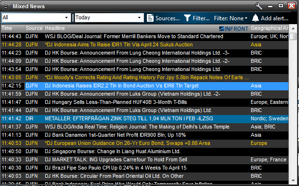299x186 pixels.
Task: Click the INFRONT logo in header
Action: tap(234, 29)
